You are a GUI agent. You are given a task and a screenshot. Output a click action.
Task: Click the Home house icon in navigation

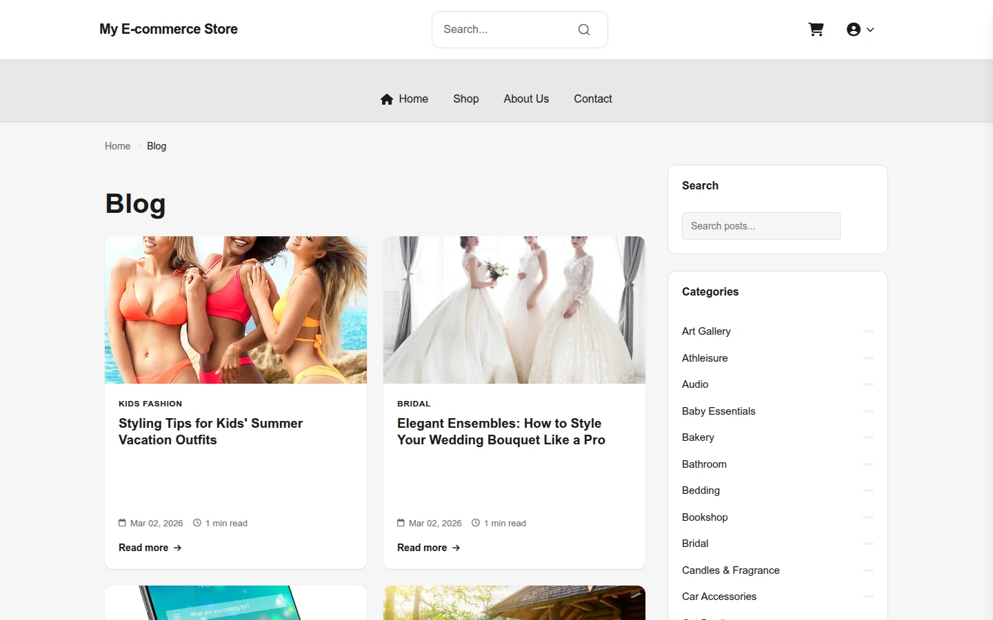click(x=387, y=99)
